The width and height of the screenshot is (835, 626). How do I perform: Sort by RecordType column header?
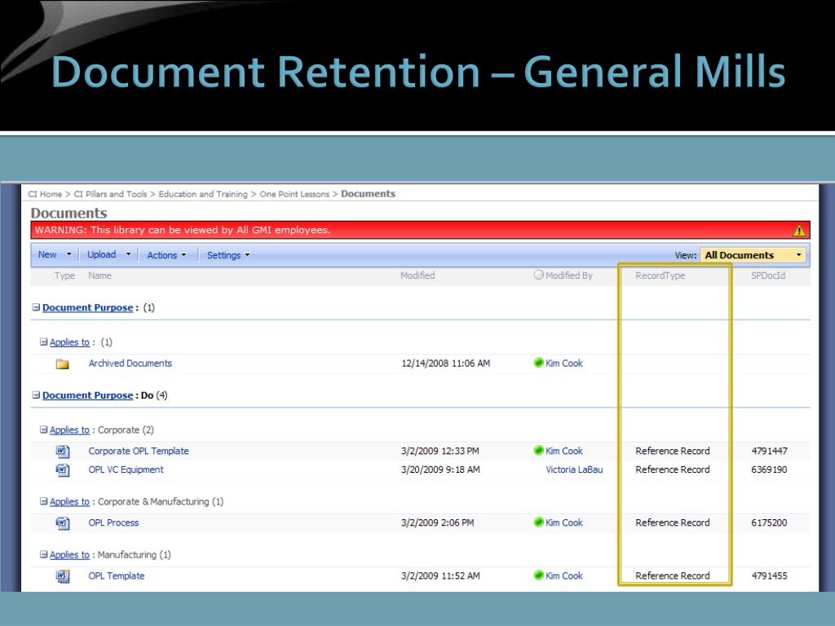coord(660,276)
